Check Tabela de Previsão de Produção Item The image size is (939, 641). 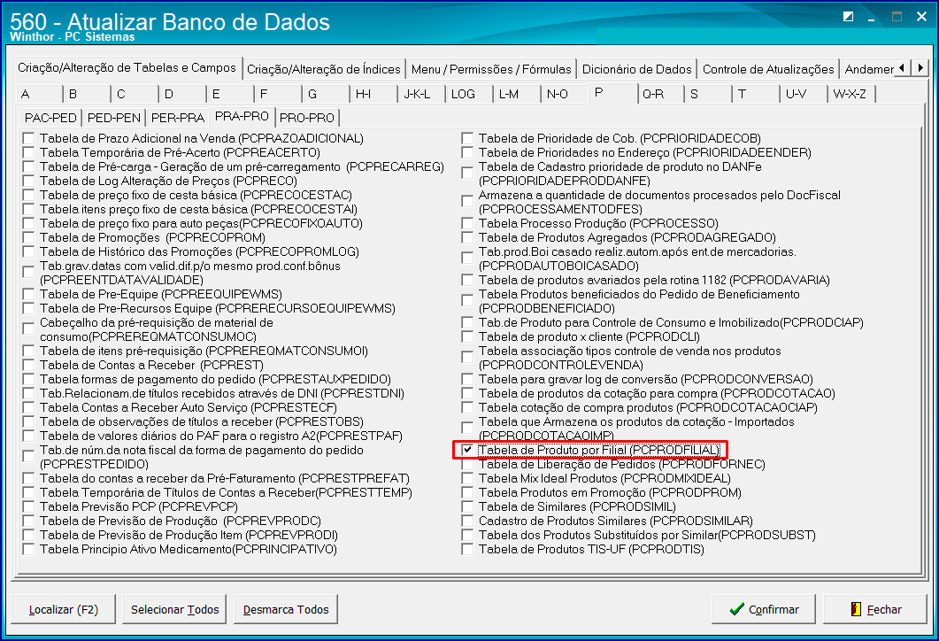[x=28, y=535]
